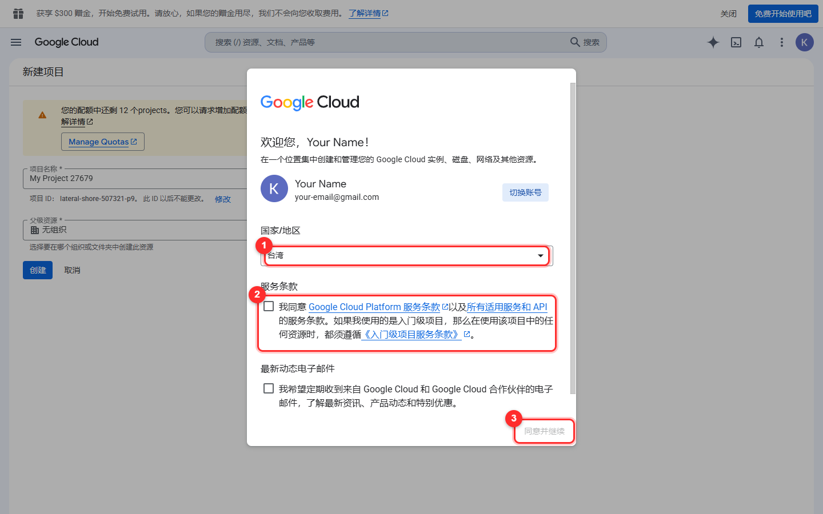Image resolution: width=823 pixels, height=514 pixels.
Task: Click the gift box icon in banner
Action: coord(18,13)
